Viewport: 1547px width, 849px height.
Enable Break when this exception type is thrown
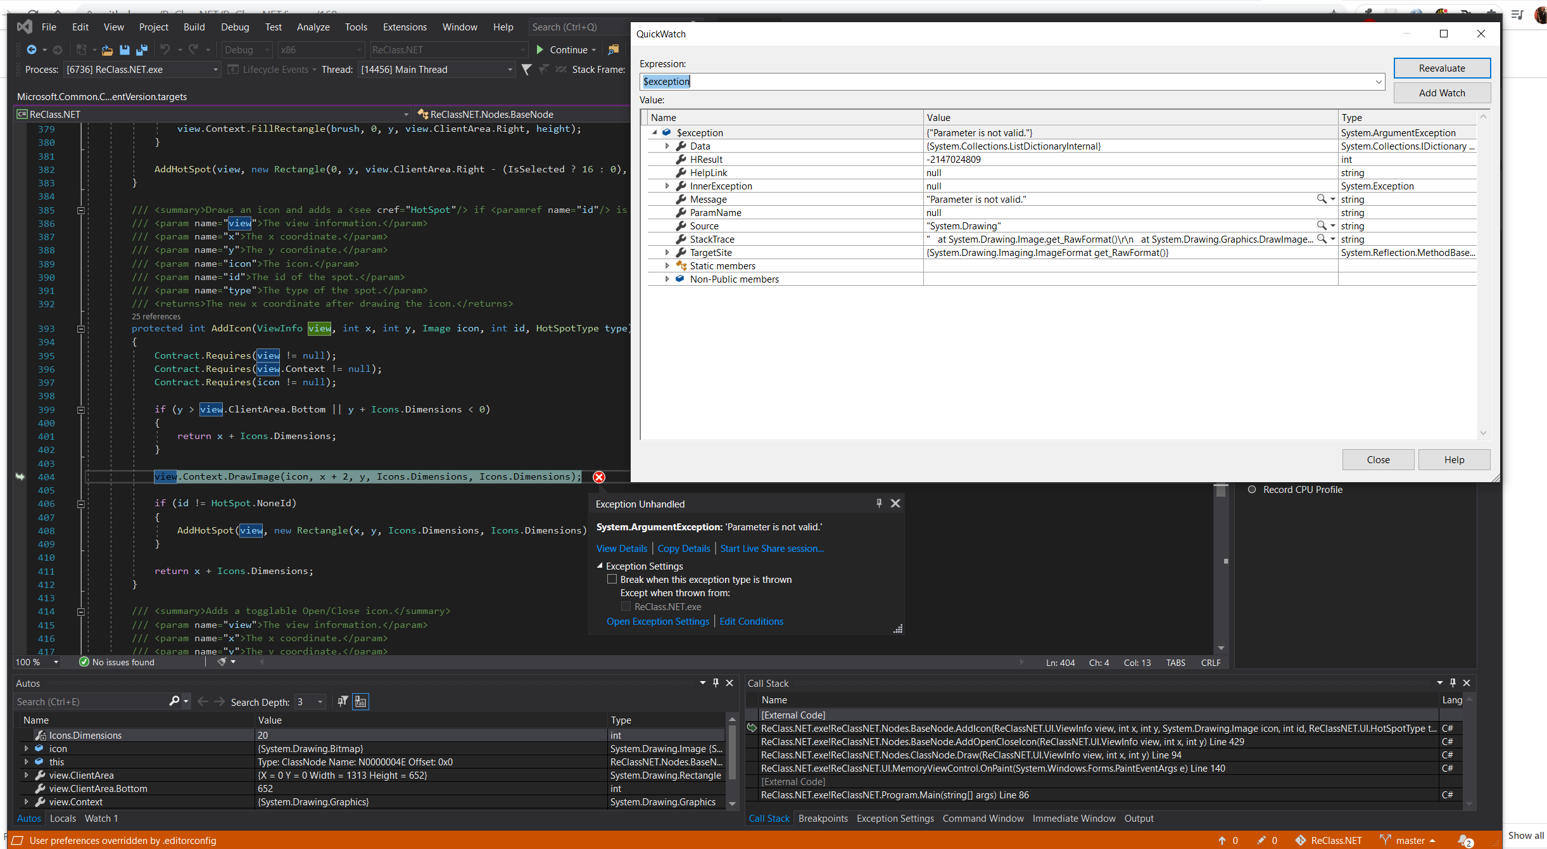(612, 578)
